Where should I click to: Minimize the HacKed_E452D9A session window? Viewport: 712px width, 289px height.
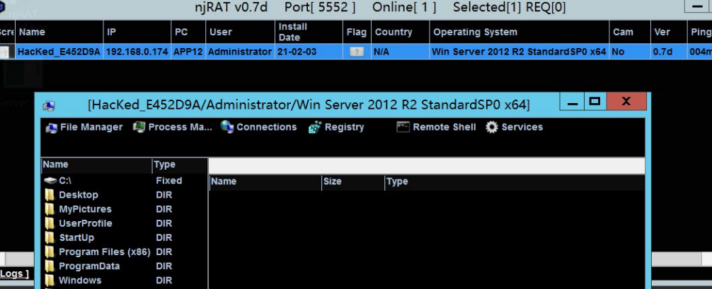[572, 102]
